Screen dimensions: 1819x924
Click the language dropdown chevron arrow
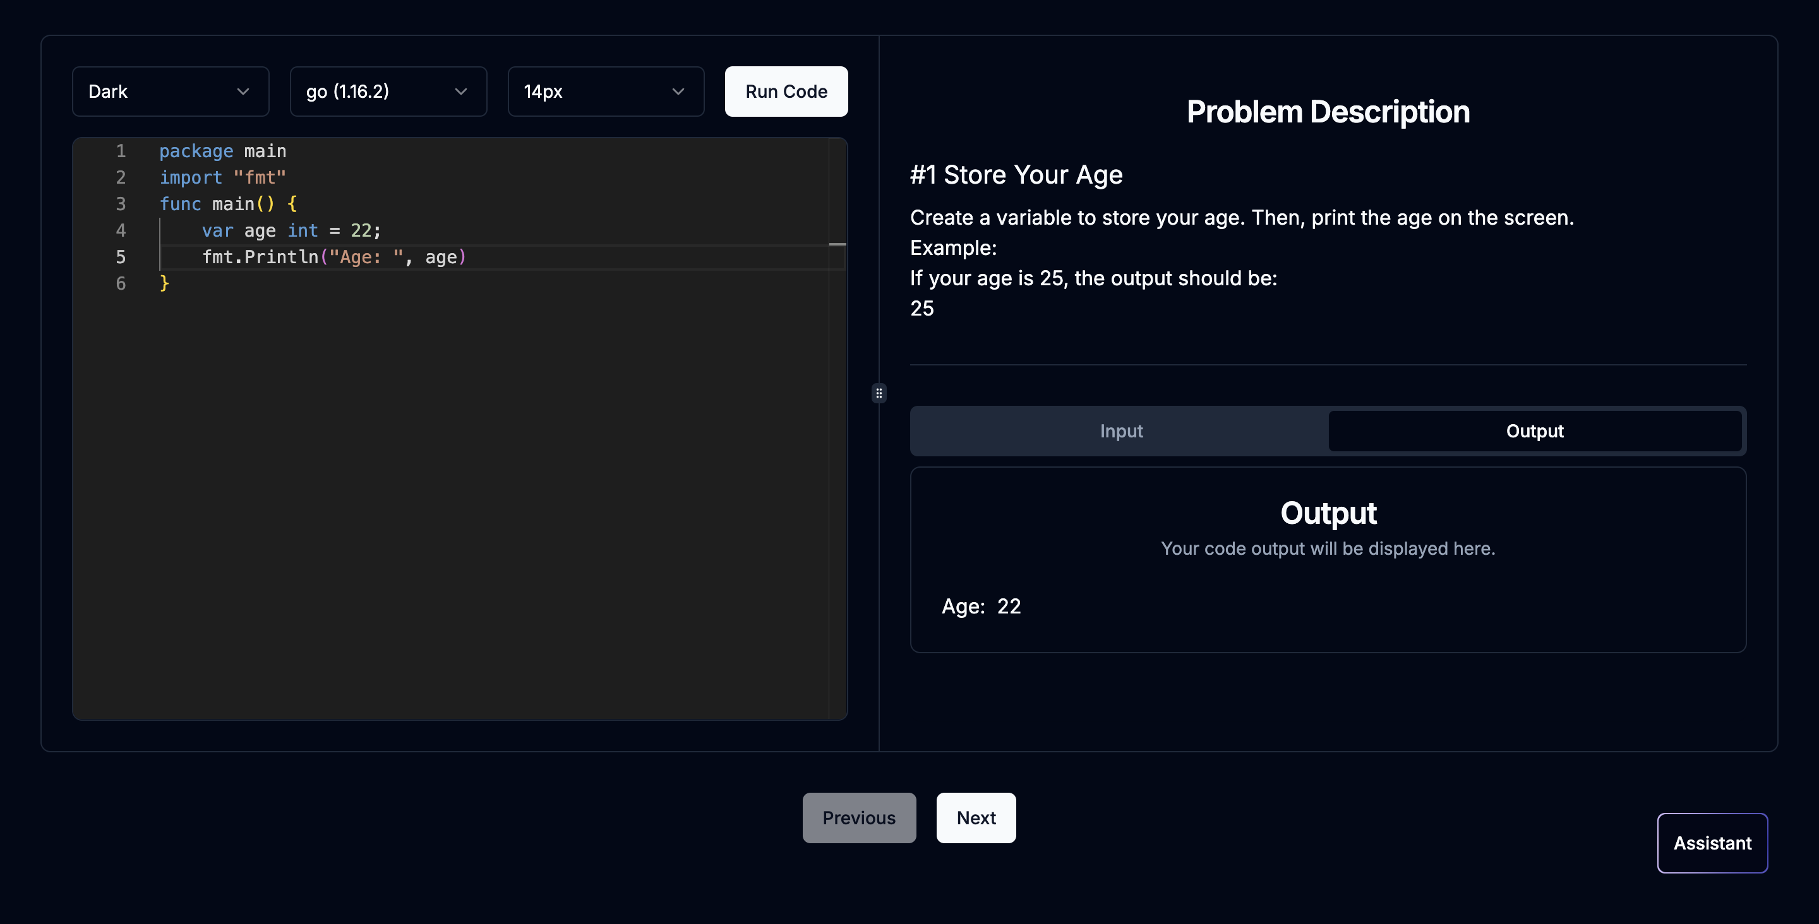(461, 92)
